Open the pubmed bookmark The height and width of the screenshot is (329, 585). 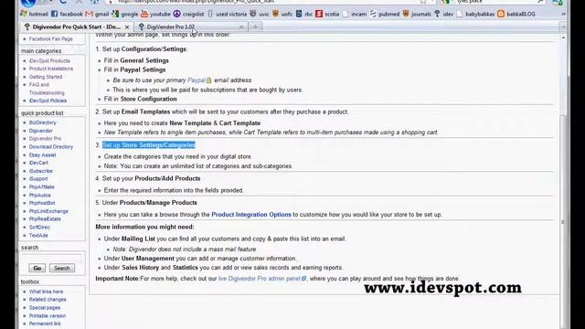(x=385, y=15)
